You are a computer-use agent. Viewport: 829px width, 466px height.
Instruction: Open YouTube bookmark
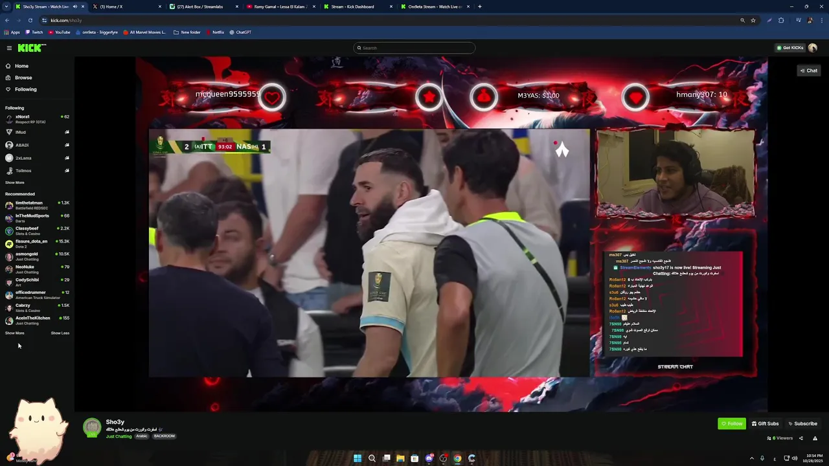point(59,32)
